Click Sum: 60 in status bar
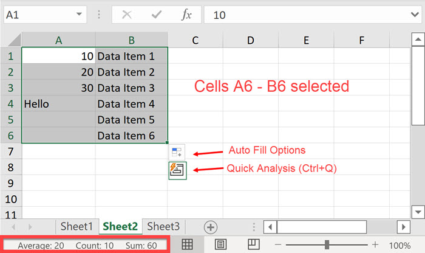 click(141, 246)
